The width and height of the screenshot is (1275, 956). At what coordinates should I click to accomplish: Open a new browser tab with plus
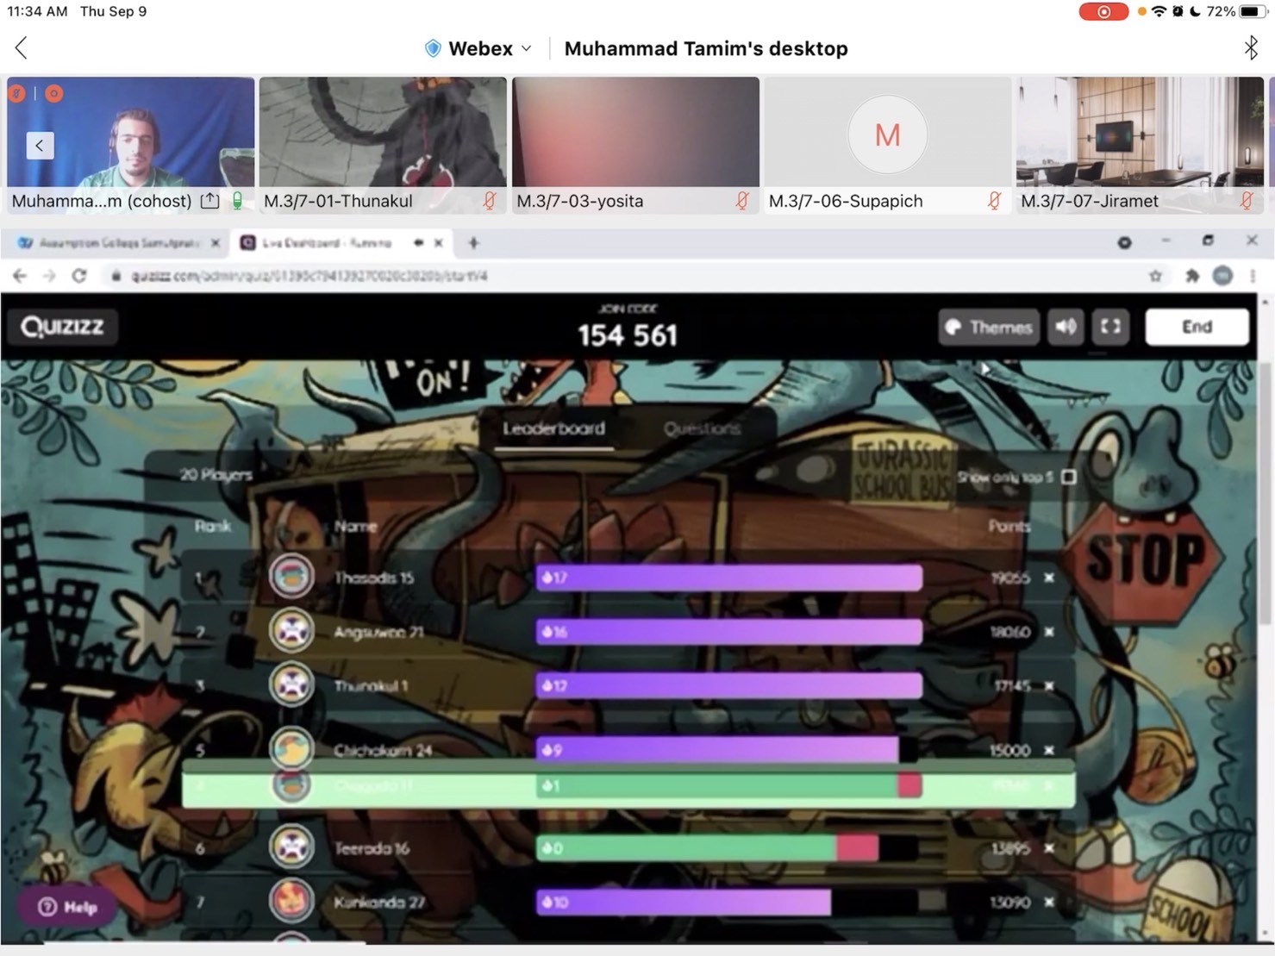tap(473, 243)
